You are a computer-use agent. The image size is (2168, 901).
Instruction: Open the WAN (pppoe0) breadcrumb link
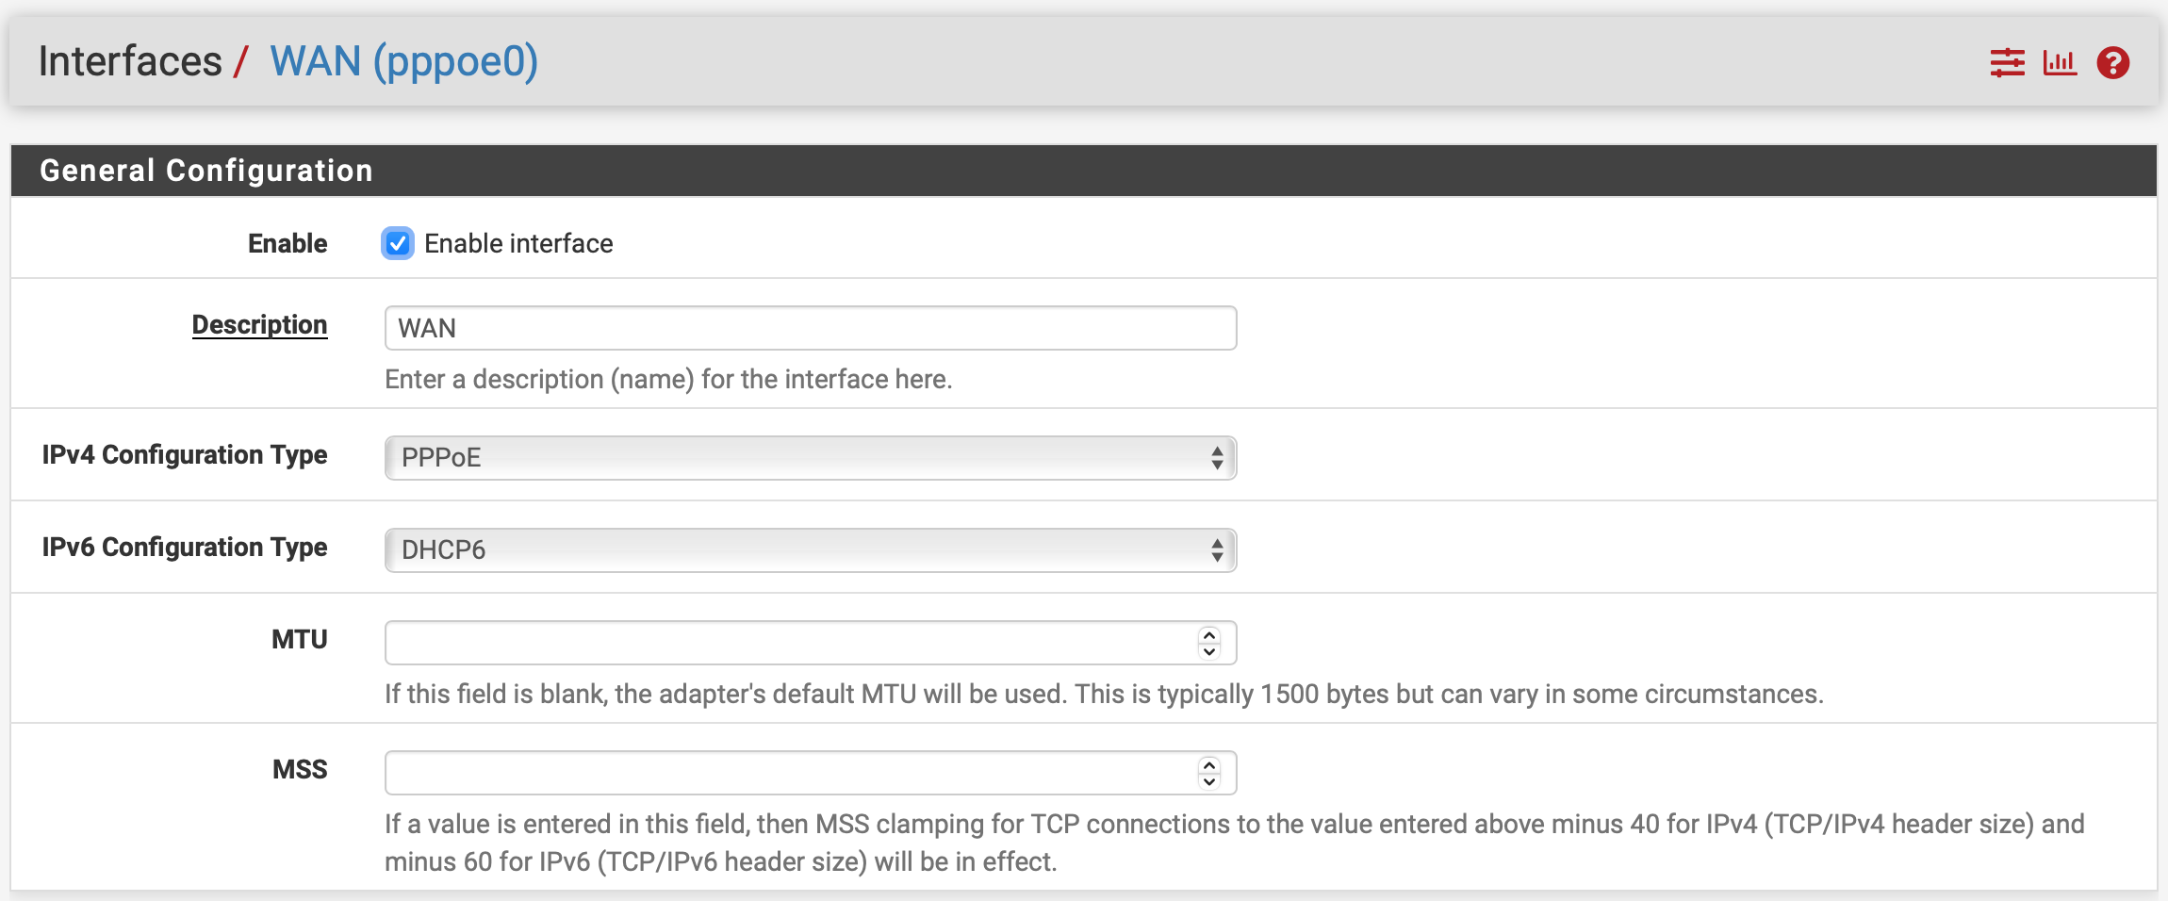click(403, 60)
